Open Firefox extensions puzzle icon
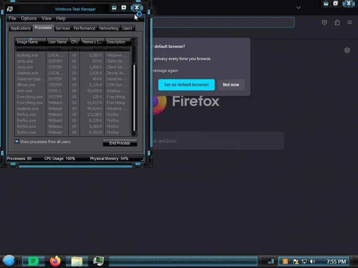 coord(337,22)
